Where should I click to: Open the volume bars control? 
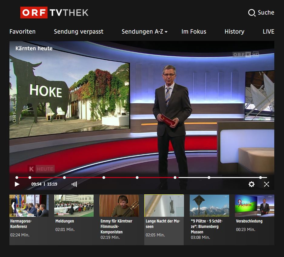click(74, 184)
